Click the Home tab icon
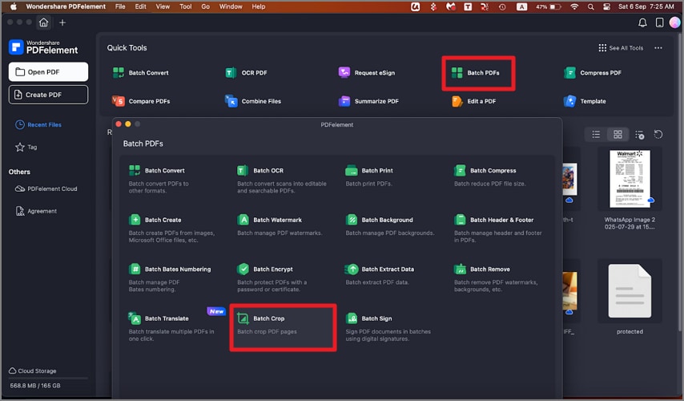The image size is (684, 401). click(x=43, y=22)
